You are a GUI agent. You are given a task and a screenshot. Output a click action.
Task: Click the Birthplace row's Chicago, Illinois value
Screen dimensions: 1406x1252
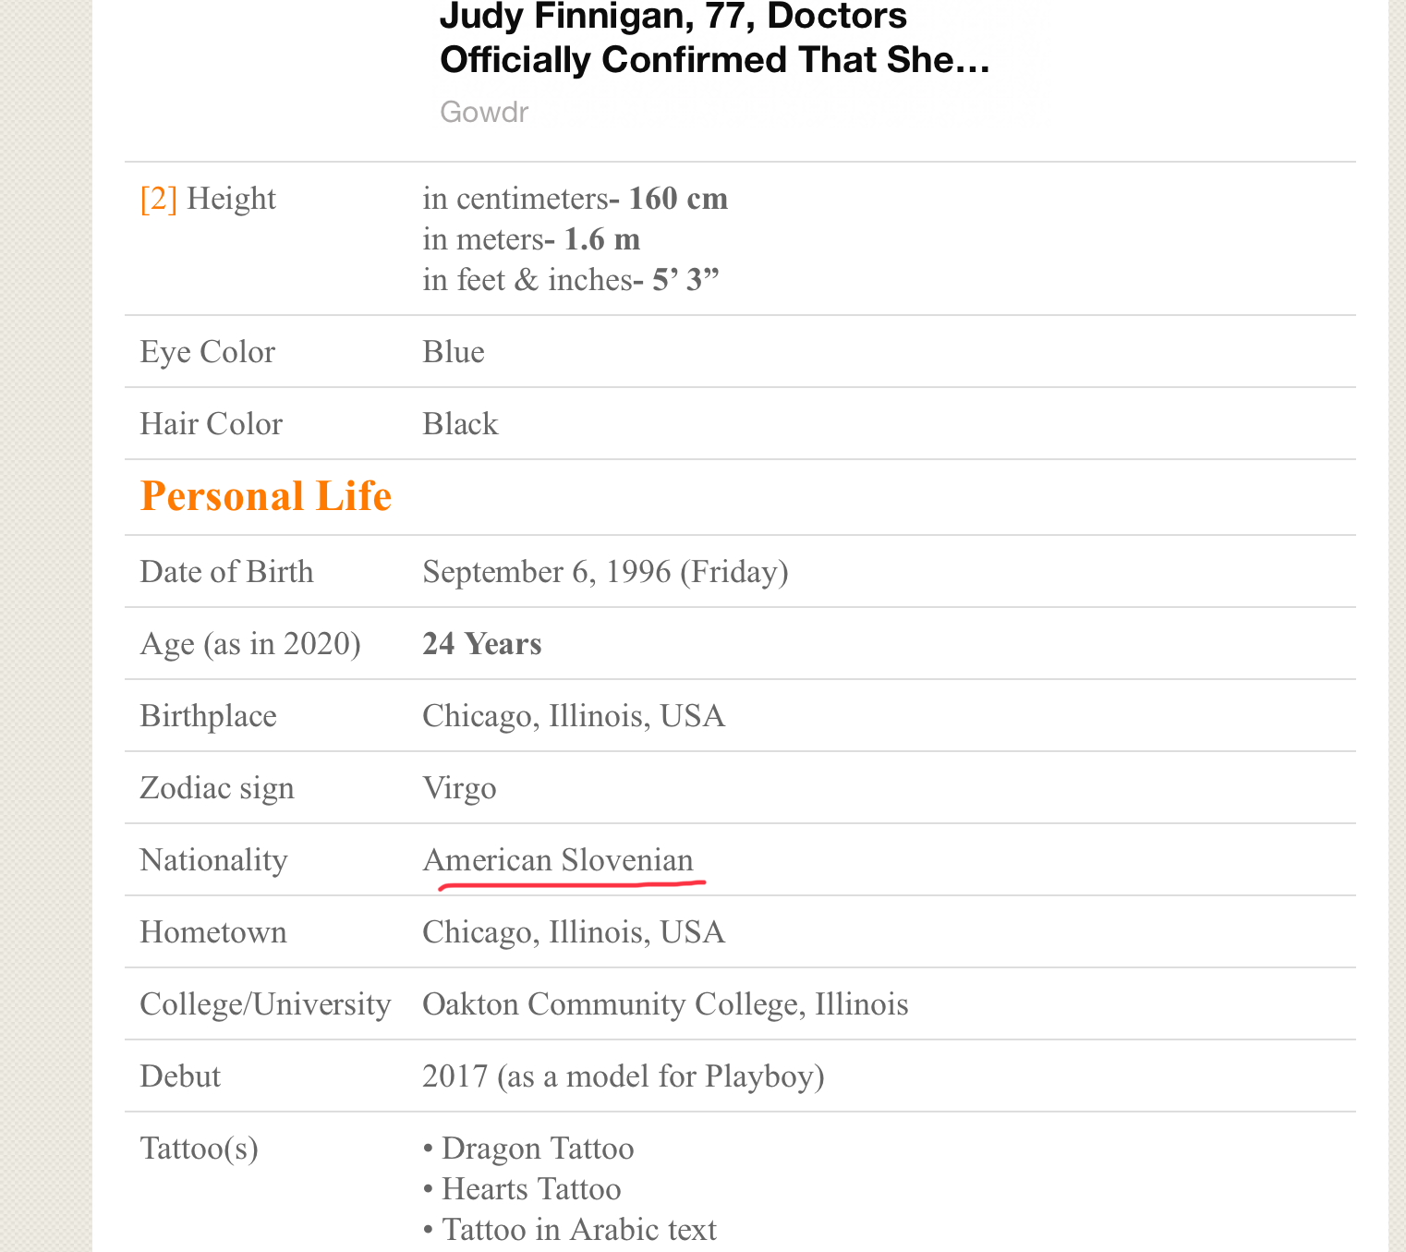[x=574, y=716]
